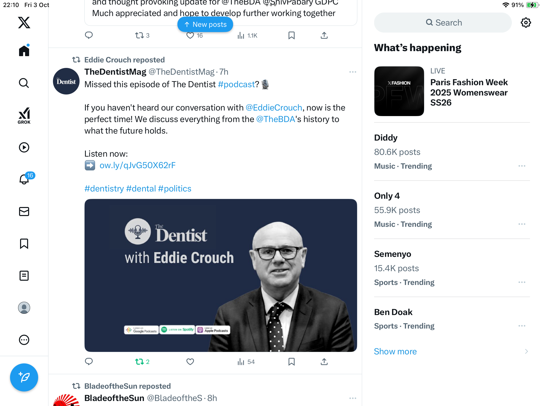The image size is (542, 406).
Task: Open search settings gear
Action: click(526, 23)
